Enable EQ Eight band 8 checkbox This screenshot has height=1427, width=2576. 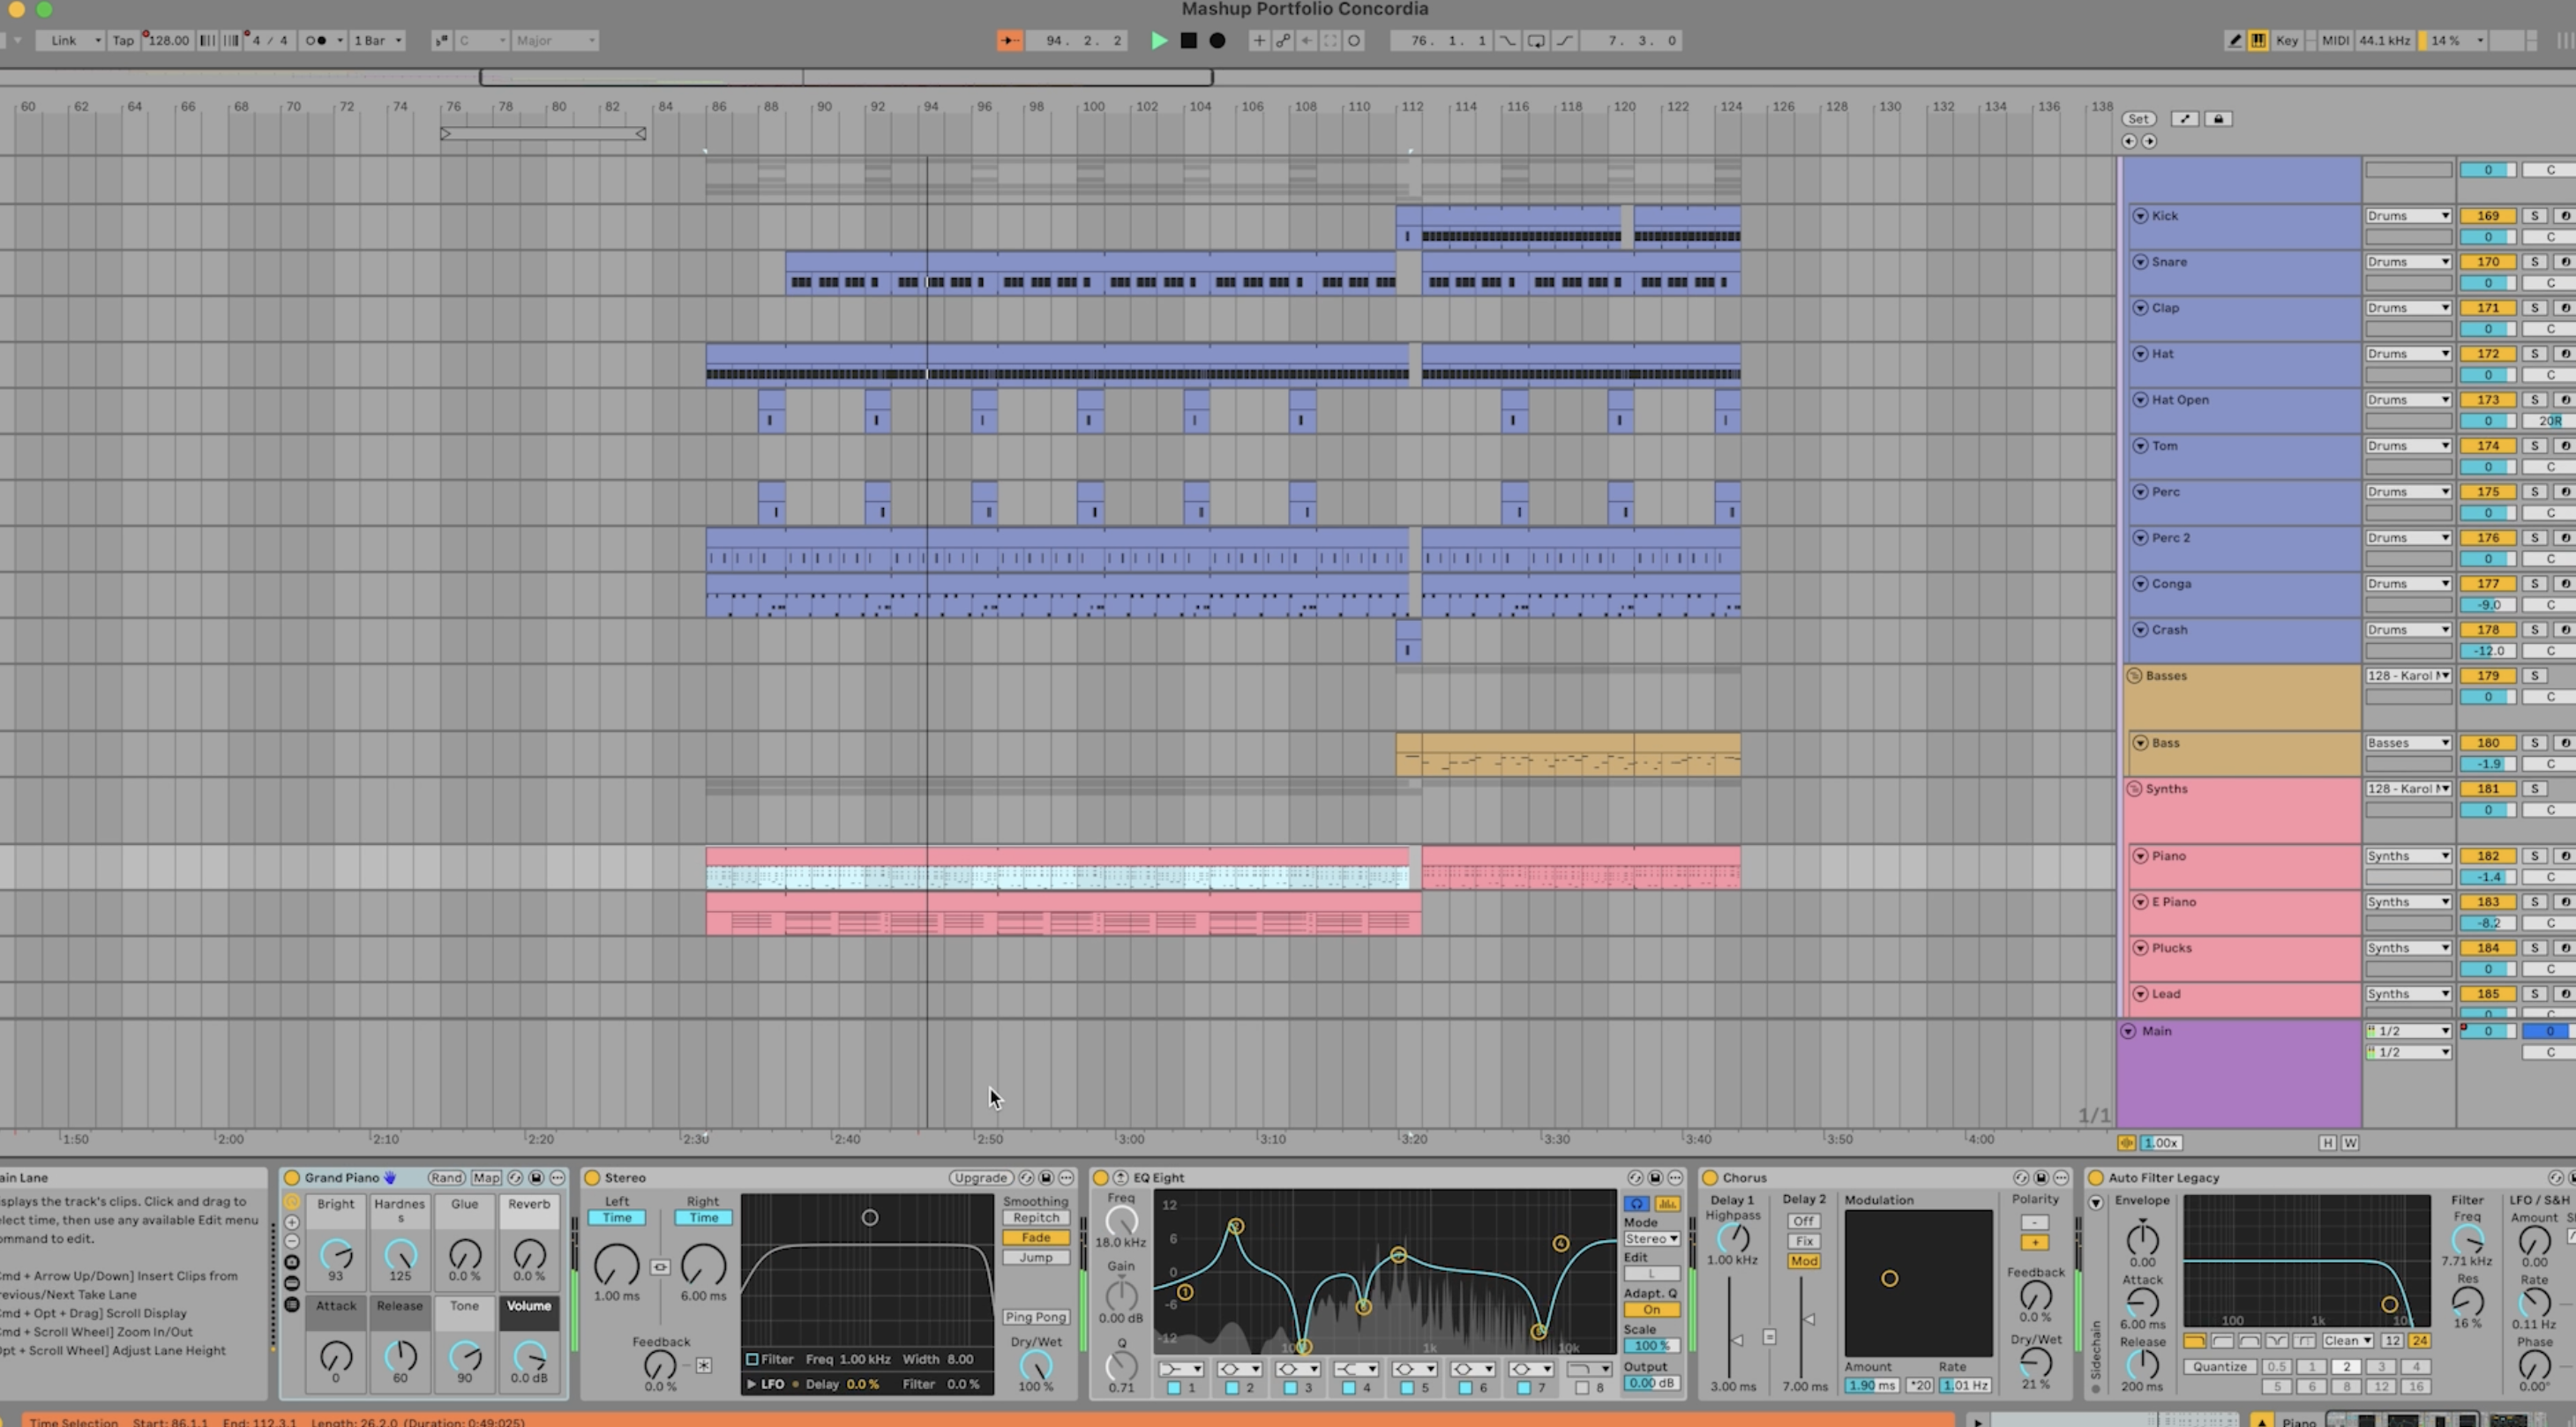tap(1581, 1387)
